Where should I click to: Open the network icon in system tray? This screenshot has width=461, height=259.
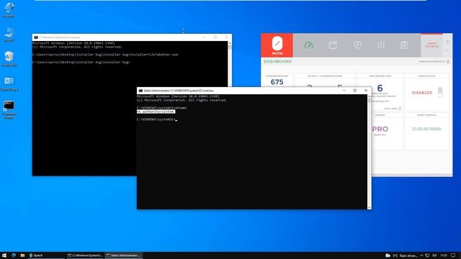(427, 255)
